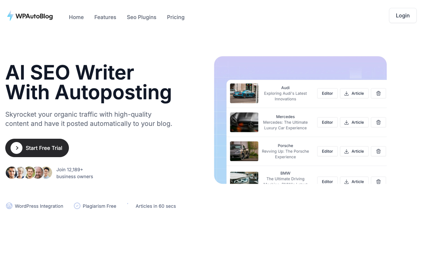Download the Porsche Article
The width and height of the screenshot is (422, 263).
[354, 151]
